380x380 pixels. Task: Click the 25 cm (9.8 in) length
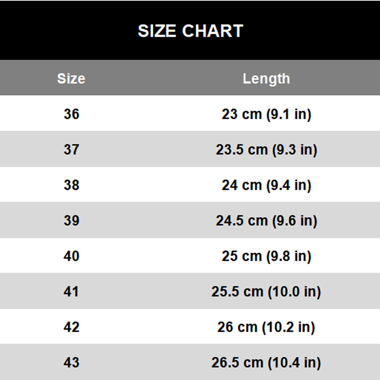[x=266, y=256]
